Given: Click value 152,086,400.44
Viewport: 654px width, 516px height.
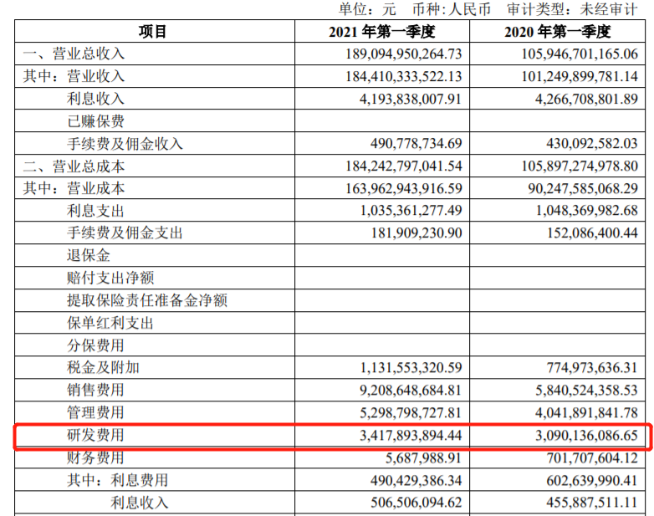Looking at the screenshot, I should pyautogui.click(x=592, y=232).
